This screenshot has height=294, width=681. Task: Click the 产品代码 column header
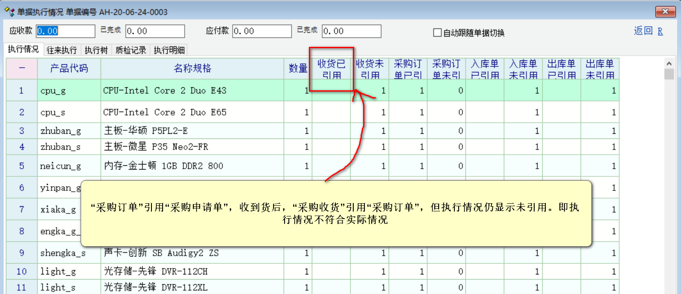69,69
